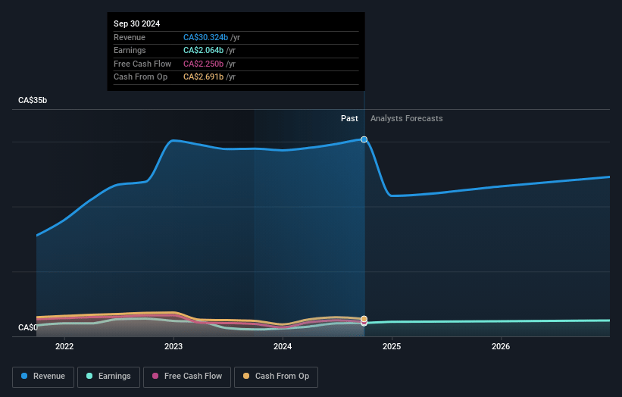Click the Past section label

pos(349,119)
